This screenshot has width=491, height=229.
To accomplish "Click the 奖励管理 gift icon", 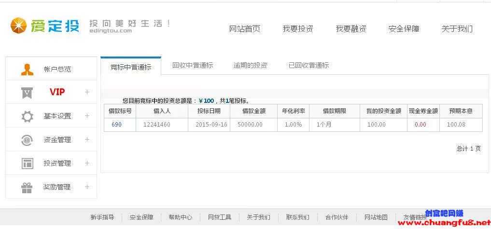I will pyautogui.click(x=27, y=187).
